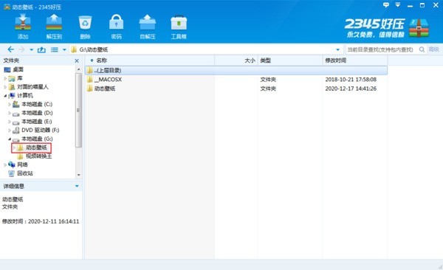Close the 文件夹 side panel

pyautogui.click(x=77, y=60)
